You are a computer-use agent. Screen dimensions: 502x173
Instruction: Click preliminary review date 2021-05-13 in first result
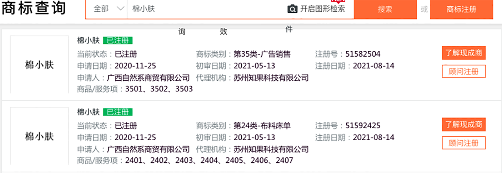(x=254, y=66)
